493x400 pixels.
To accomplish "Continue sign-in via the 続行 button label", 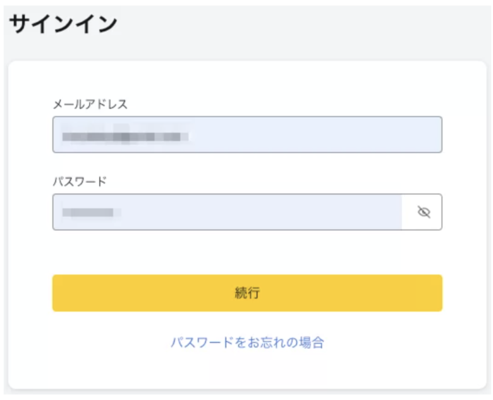I will pos(247,293).
